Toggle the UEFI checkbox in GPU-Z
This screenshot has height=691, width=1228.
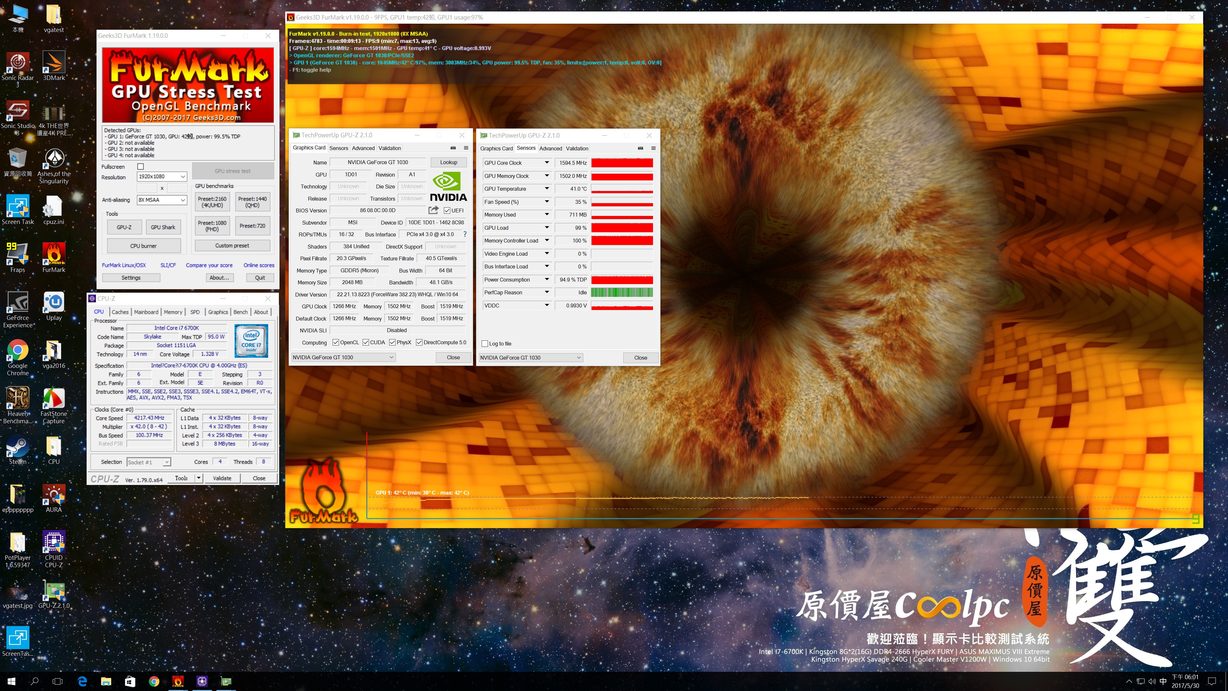pos(447,210)
